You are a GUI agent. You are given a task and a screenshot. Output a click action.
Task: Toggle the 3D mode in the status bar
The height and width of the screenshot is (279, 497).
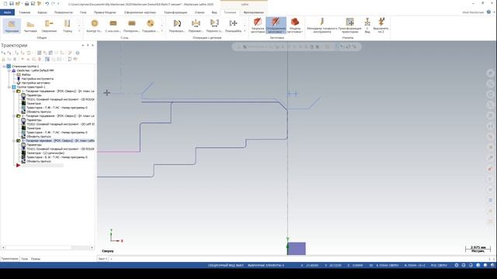click(x=371, y=265)
